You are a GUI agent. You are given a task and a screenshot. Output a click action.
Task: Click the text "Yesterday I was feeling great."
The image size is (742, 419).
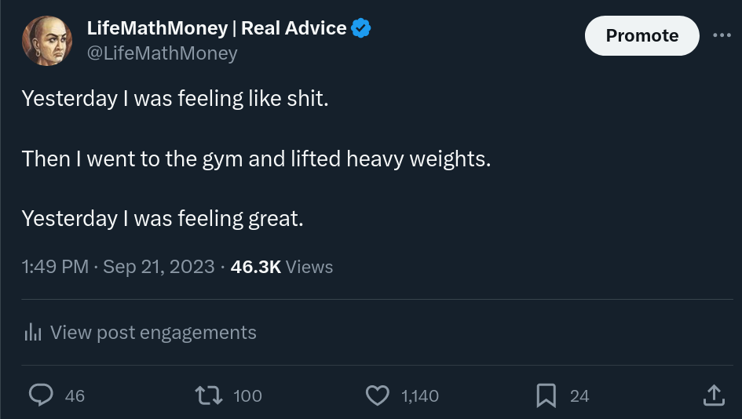pos(163,218)
